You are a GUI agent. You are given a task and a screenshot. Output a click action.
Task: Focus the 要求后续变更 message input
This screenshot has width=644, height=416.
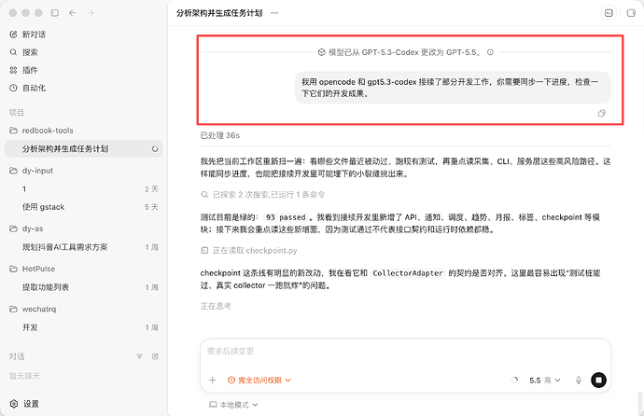tap(405, 352)
